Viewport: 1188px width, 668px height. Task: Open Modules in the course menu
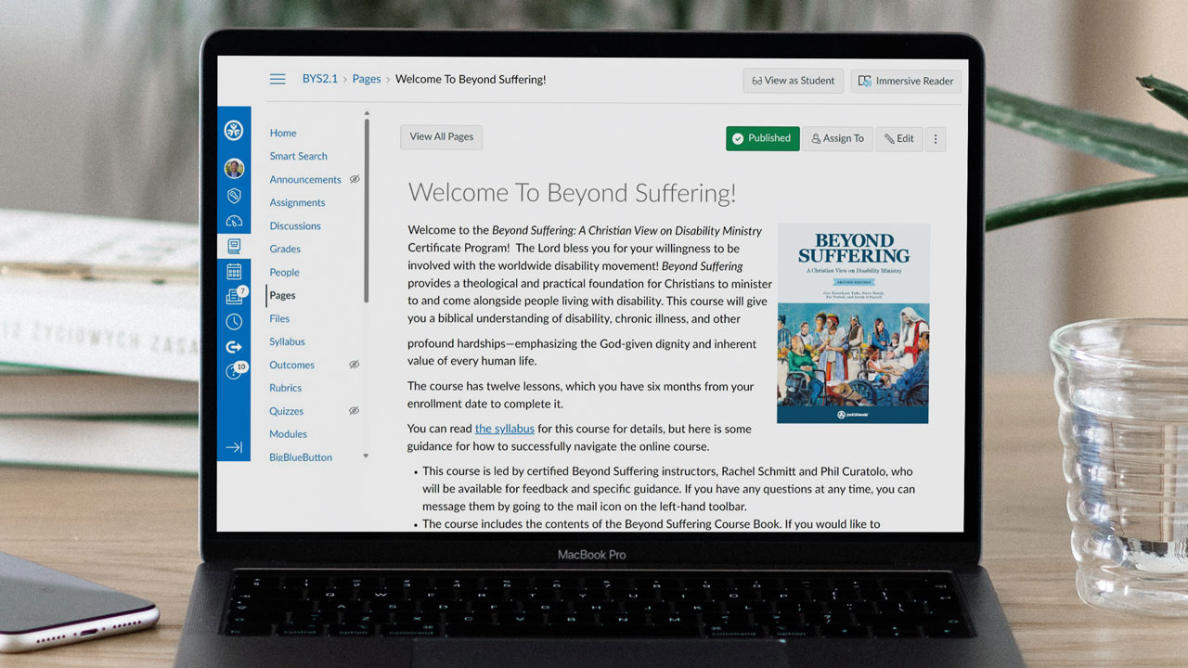click(x=288, y=433)
